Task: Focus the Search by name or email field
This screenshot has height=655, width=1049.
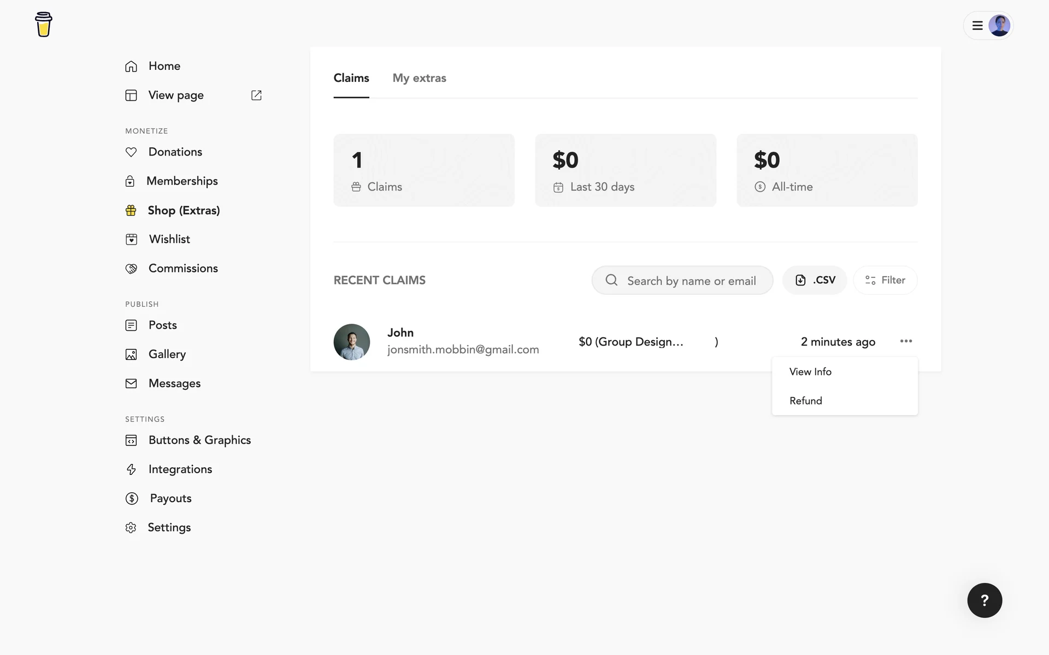Action: pos(691,281)
